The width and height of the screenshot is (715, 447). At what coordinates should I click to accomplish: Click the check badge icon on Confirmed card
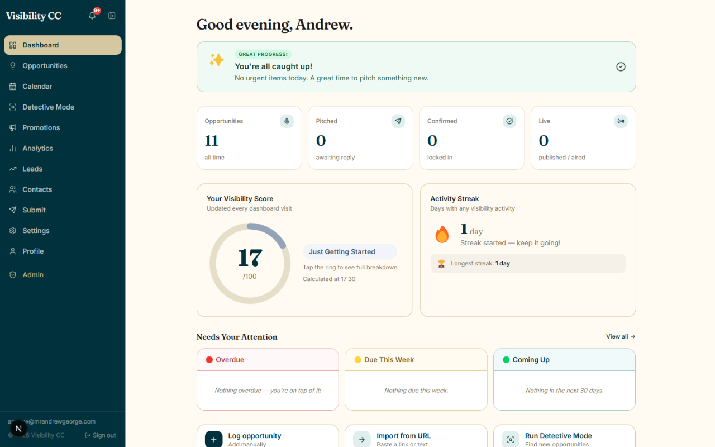509,121
